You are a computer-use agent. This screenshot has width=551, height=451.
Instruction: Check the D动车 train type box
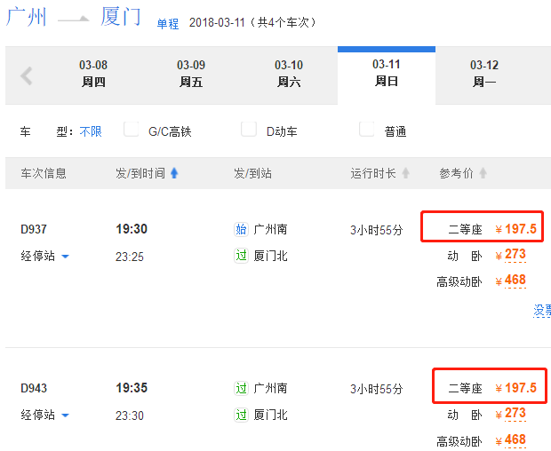pos(249,129)
